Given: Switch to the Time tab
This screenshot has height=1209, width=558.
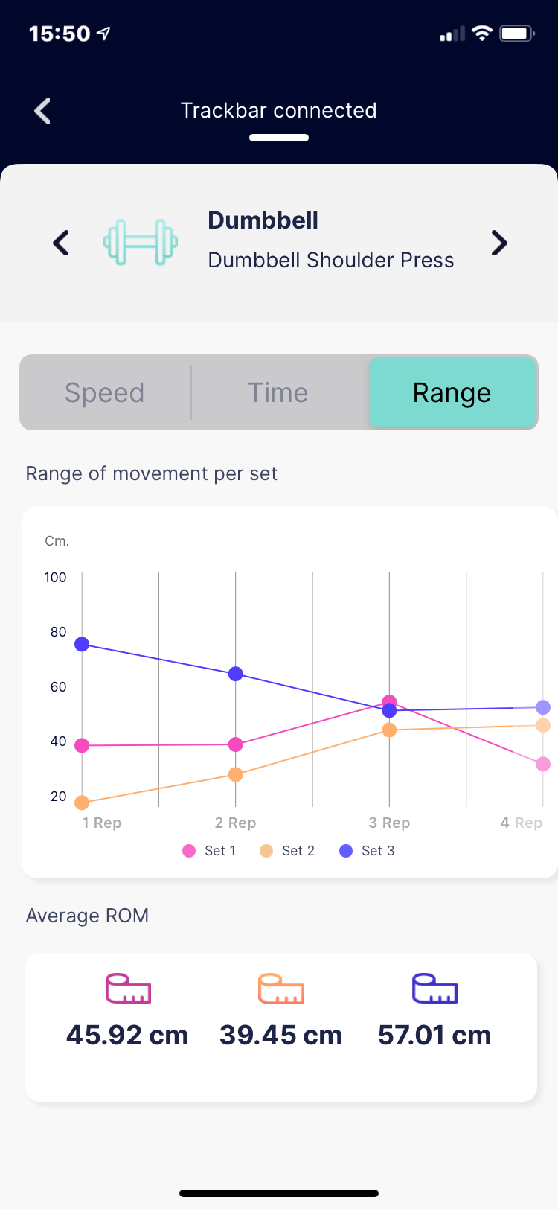Looking at the screenshot, I should 278,392.
